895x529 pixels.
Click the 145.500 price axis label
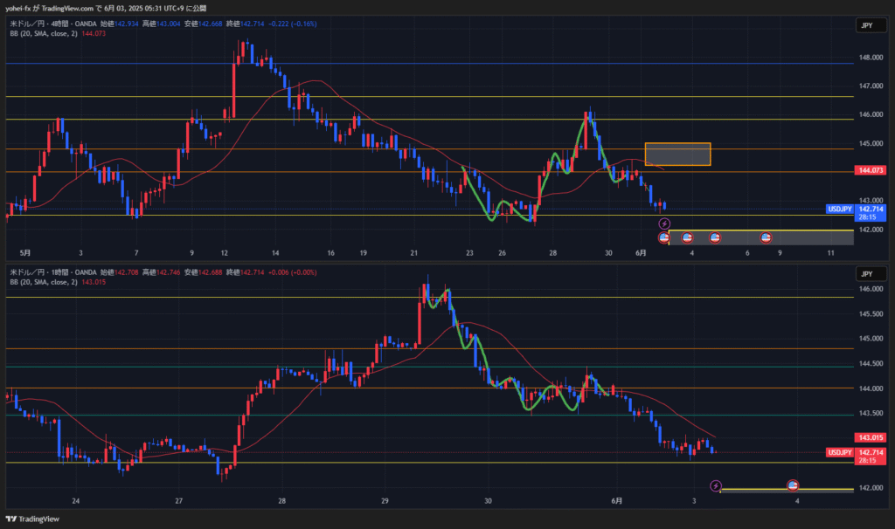871,314
